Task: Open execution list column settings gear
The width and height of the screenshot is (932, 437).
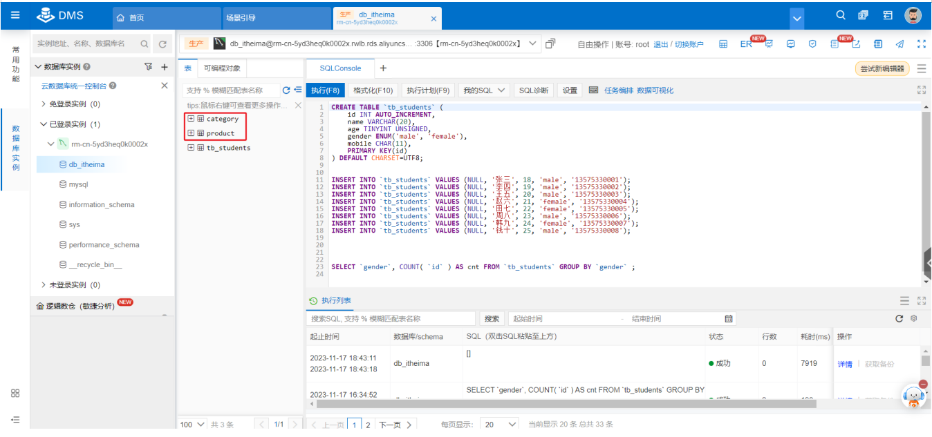Action: pos(914,318)
